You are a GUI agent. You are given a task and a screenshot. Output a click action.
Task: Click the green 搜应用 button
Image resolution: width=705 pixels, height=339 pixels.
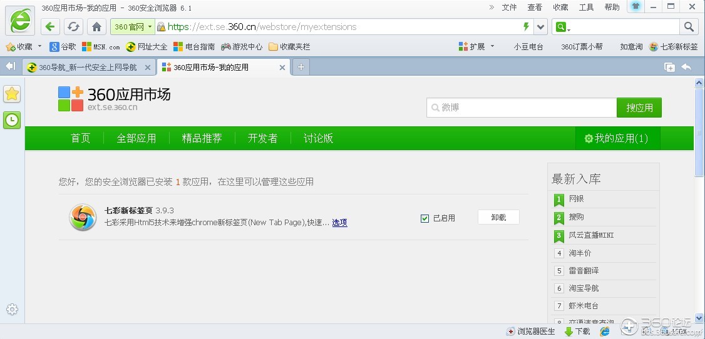click(x=639, y=108)
